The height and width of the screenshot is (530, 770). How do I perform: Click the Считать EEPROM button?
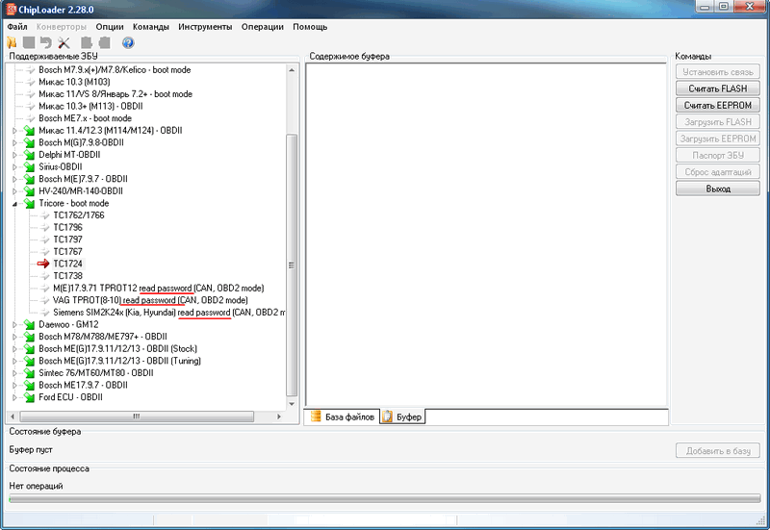pyautogui.click(x=718, y=105)
